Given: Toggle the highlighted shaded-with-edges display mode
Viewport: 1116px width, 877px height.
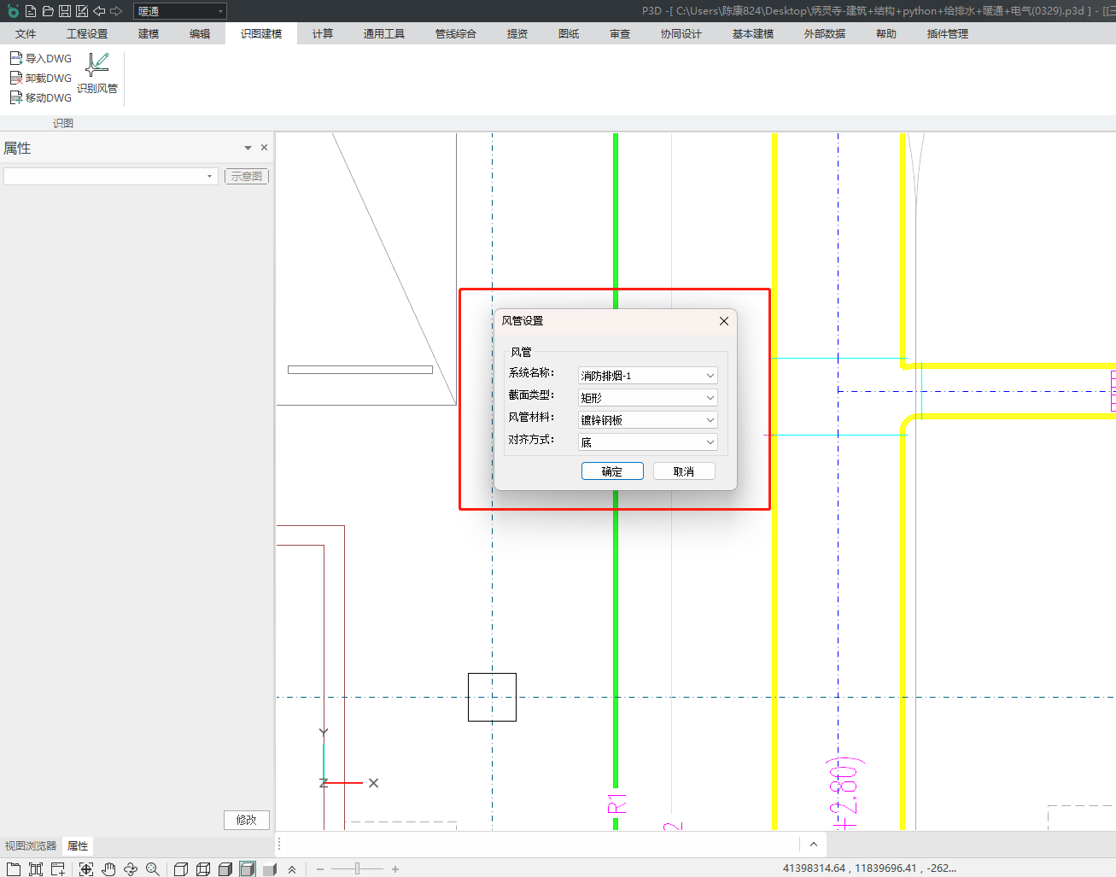Looking at the screenshot, I should (248, 868).
